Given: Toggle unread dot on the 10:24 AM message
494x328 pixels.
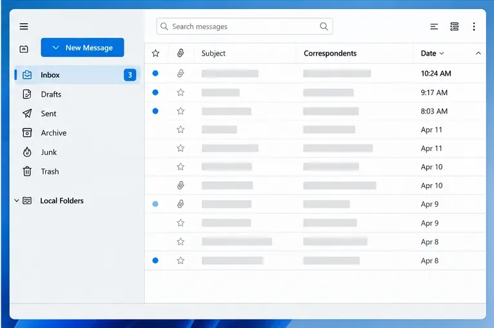Looking at the screenshot, I should click(155, 73).
